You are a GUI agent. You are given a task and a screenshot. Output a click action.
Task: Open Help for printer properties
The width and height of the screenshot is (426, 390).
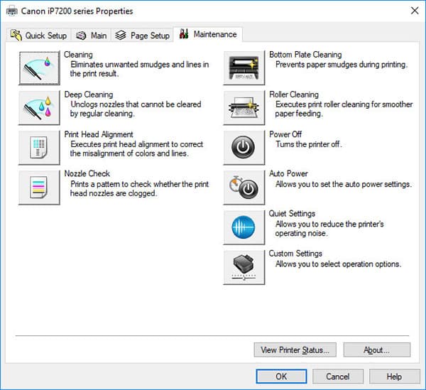[395, 377]
